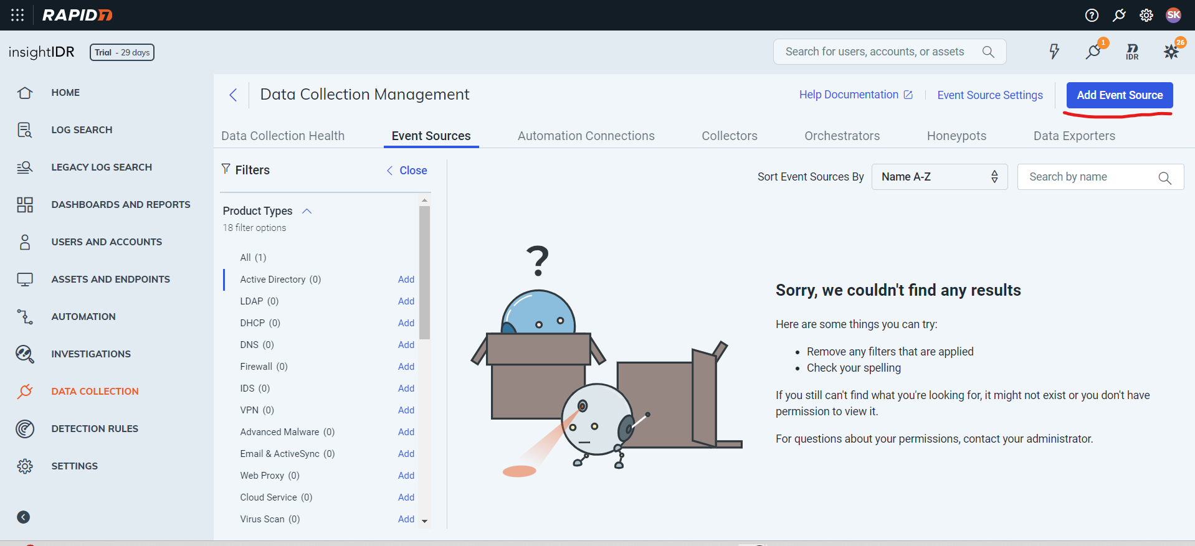Click the Users and Accounts person icon
The image size is (1195, 546).
[x=25, y=242]
